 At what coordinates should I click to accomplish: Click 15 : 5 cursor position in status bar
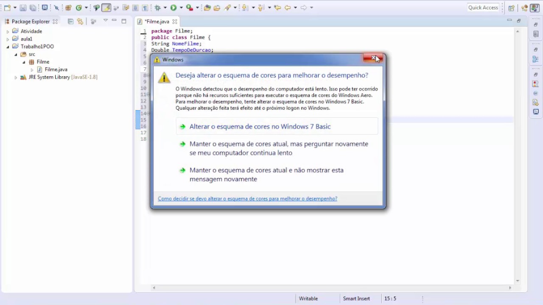390,299
